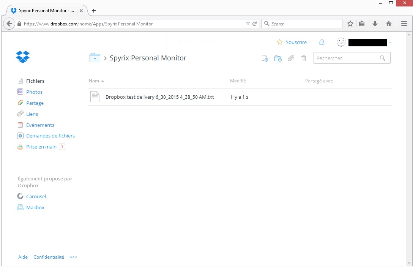Viewport: 413px width, 267px height.
Task: Click the smiley account avatar
Action: tap(341, 42)
